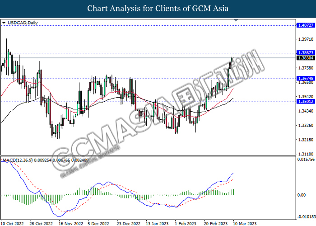Click the 13 Jan 2023 date label
The image size is (316, 226).
pyautogui.click(x=157, y=224)
